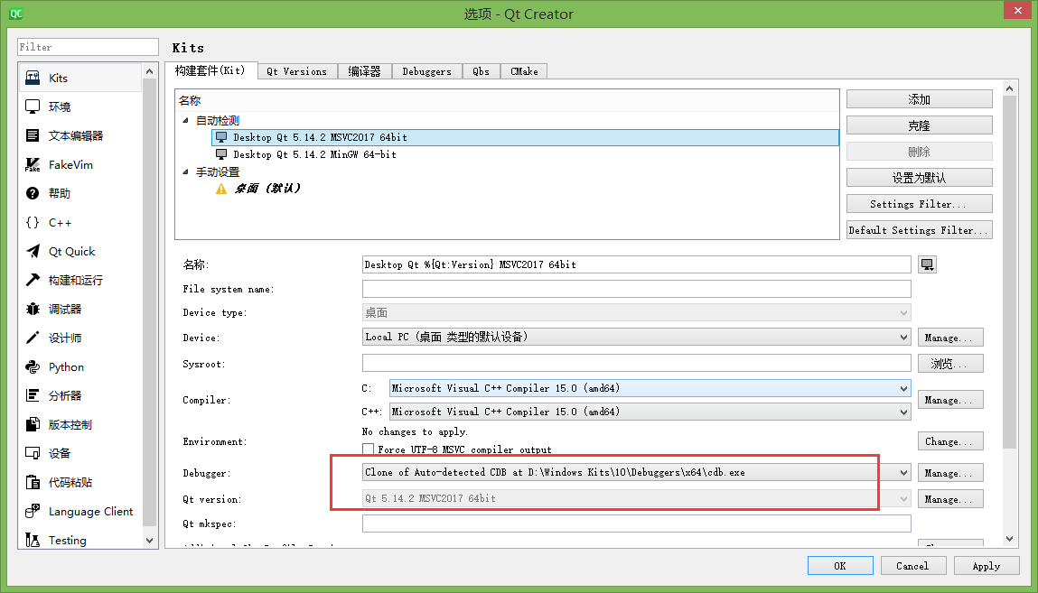Open the 代码粘贴 clipboard icon
The image size is (1038, 593).
(33, 482)
